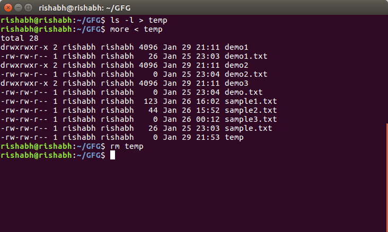
Task: Click the sample3.txt filename
Action: 251,119
